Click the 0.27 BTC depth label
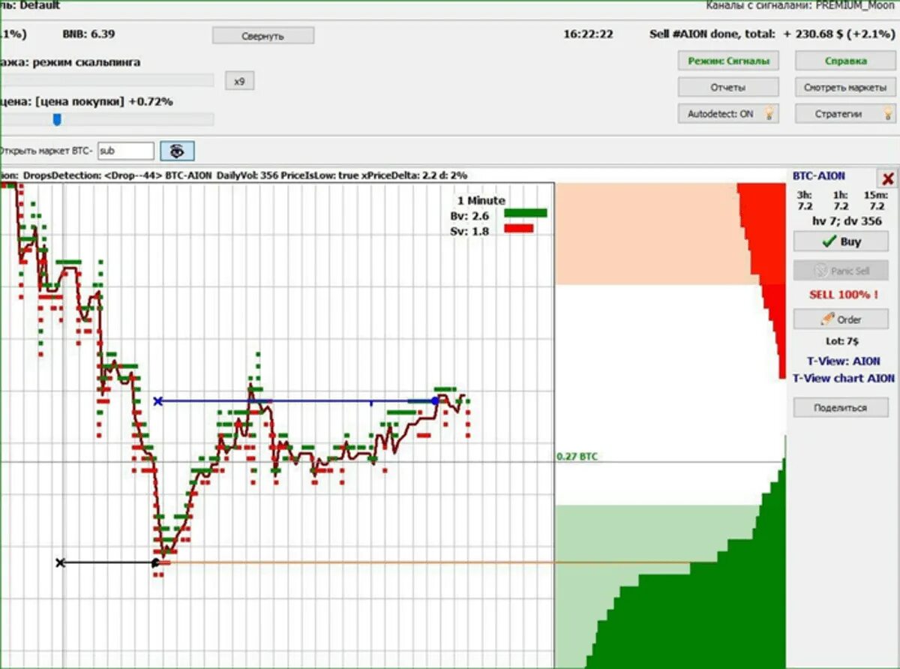This screenshot has width=900, height=669. click(x=577, y=456)
